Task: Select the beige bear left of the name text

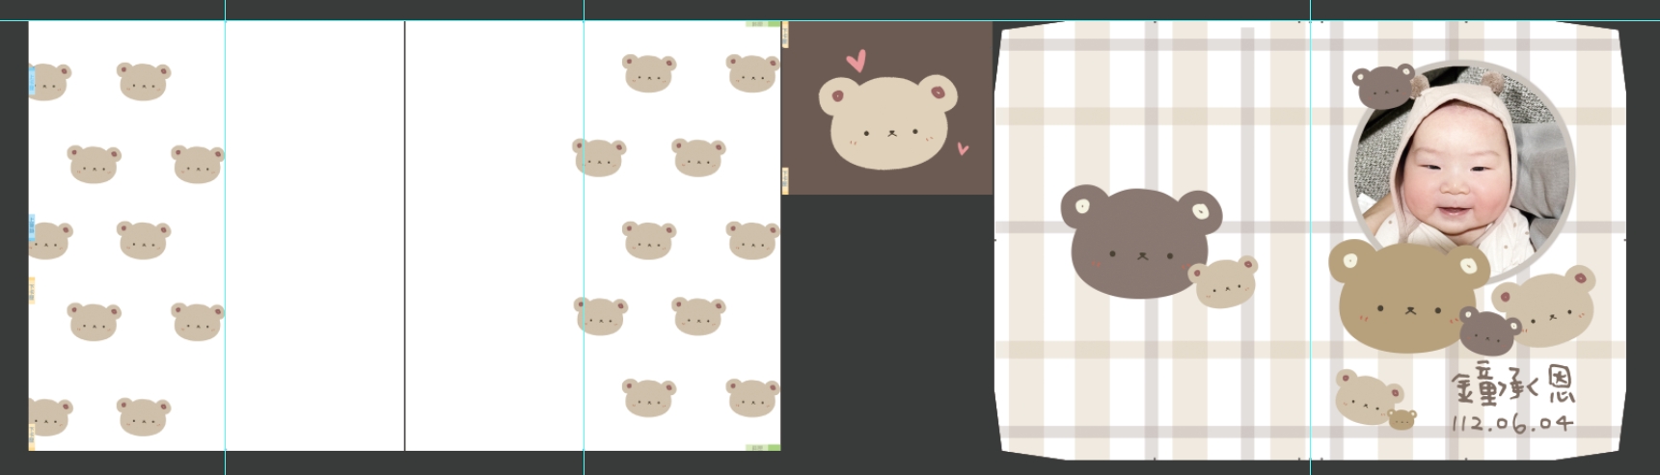Action: click(1365, 397)
